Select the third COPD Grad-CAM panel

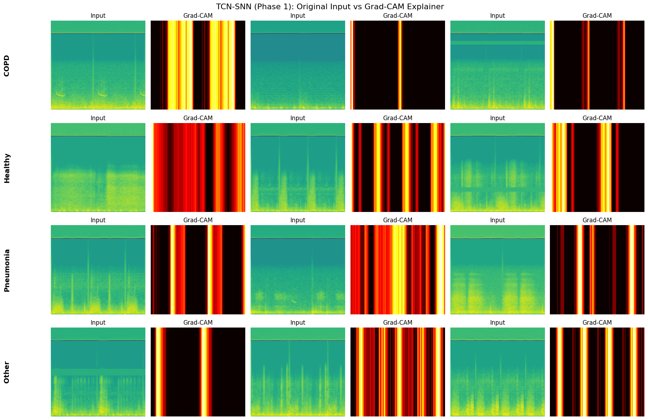597,64
